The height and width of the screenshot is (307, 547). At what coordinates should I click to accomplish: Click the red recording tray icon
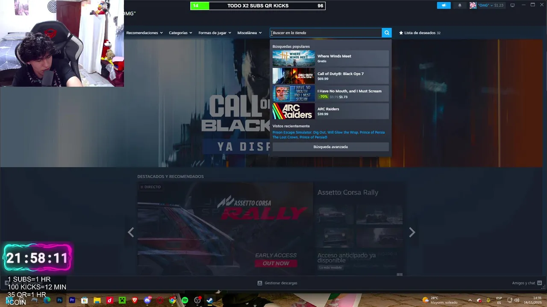(479, 300)
